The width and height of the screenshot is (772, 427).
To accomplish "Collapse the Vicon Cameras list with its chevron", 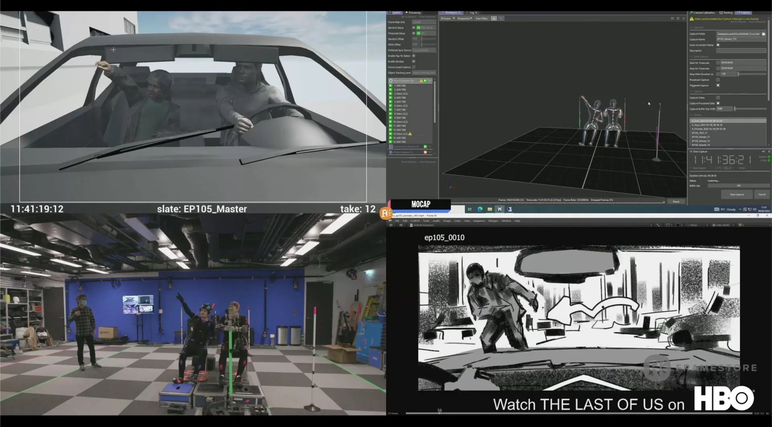I will tap(430, 80).
